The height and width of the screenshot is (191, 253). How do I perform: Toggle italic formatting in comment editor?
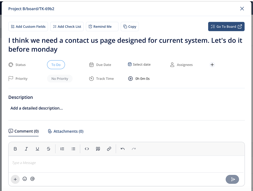[26, 149]
